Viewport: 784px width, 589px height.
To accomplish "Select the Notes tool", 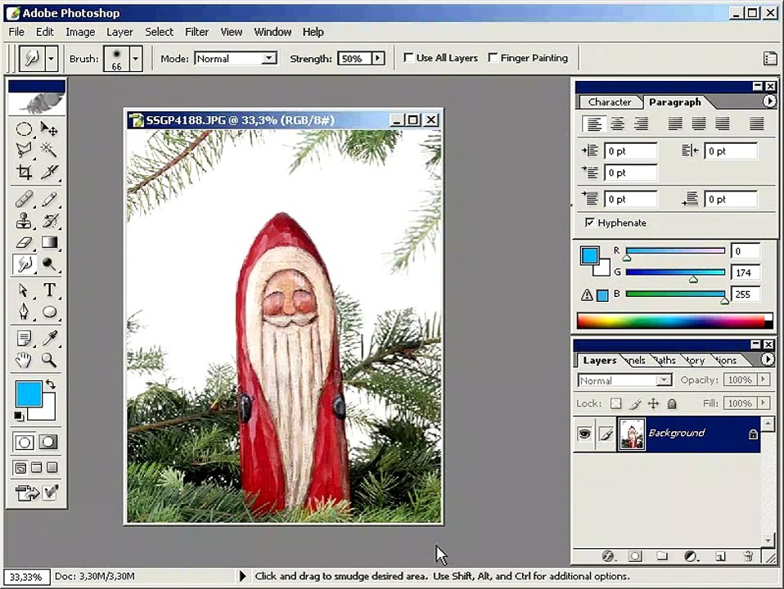I will (x=24, y=339).
